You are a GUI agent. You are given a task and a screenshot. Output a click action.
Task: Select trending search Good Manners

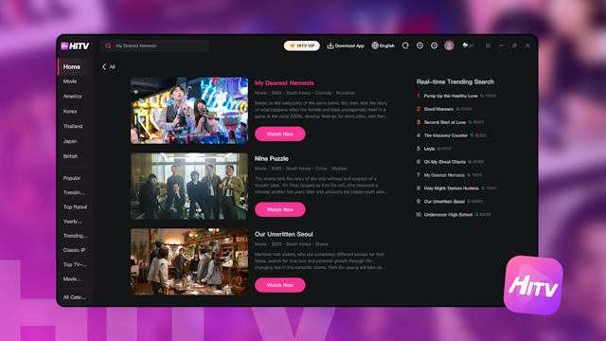pos(438,109)
